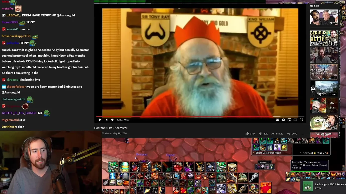Click the La Grange song album art
Image resolution: width=346 pixels, height=194 pixels.
(308, 186)
